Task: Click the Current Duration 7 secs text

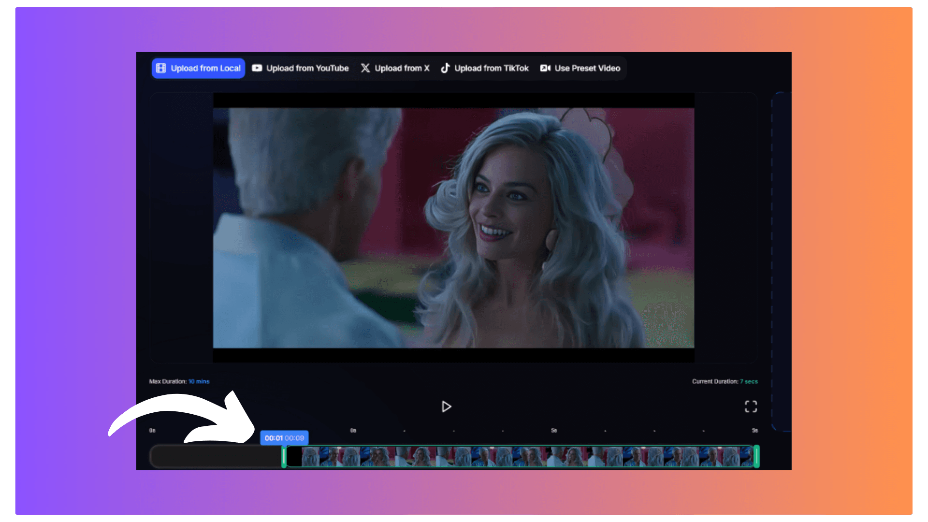Action: click(x=725, y=381)
